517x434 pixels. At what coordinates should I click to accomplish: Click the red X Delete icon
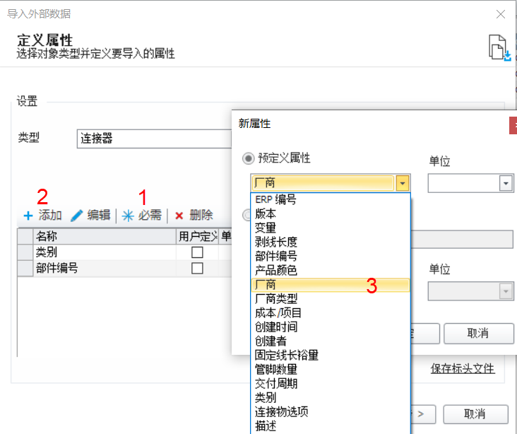(179, 216)
